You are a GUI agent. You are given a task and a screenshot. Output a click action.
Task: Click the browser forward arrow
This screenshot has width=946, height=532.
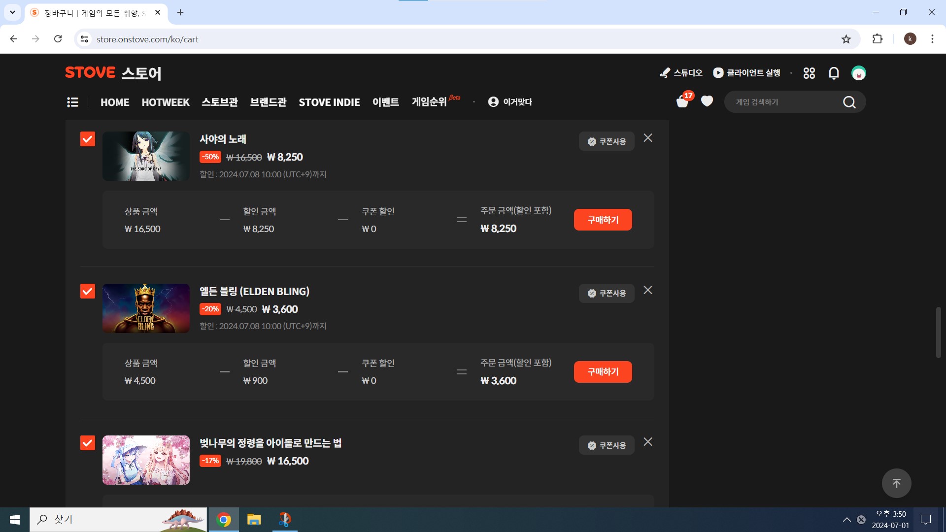click(x=35, y=39)
